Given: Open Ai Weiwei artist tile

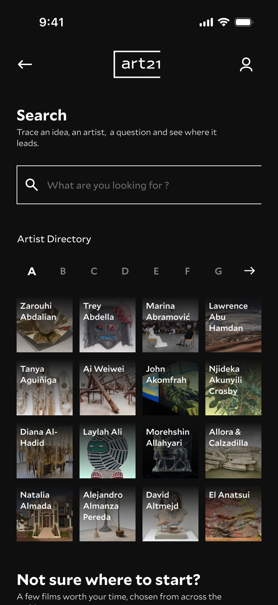Looking at the screenshot, I should click(x=108, y=387).
